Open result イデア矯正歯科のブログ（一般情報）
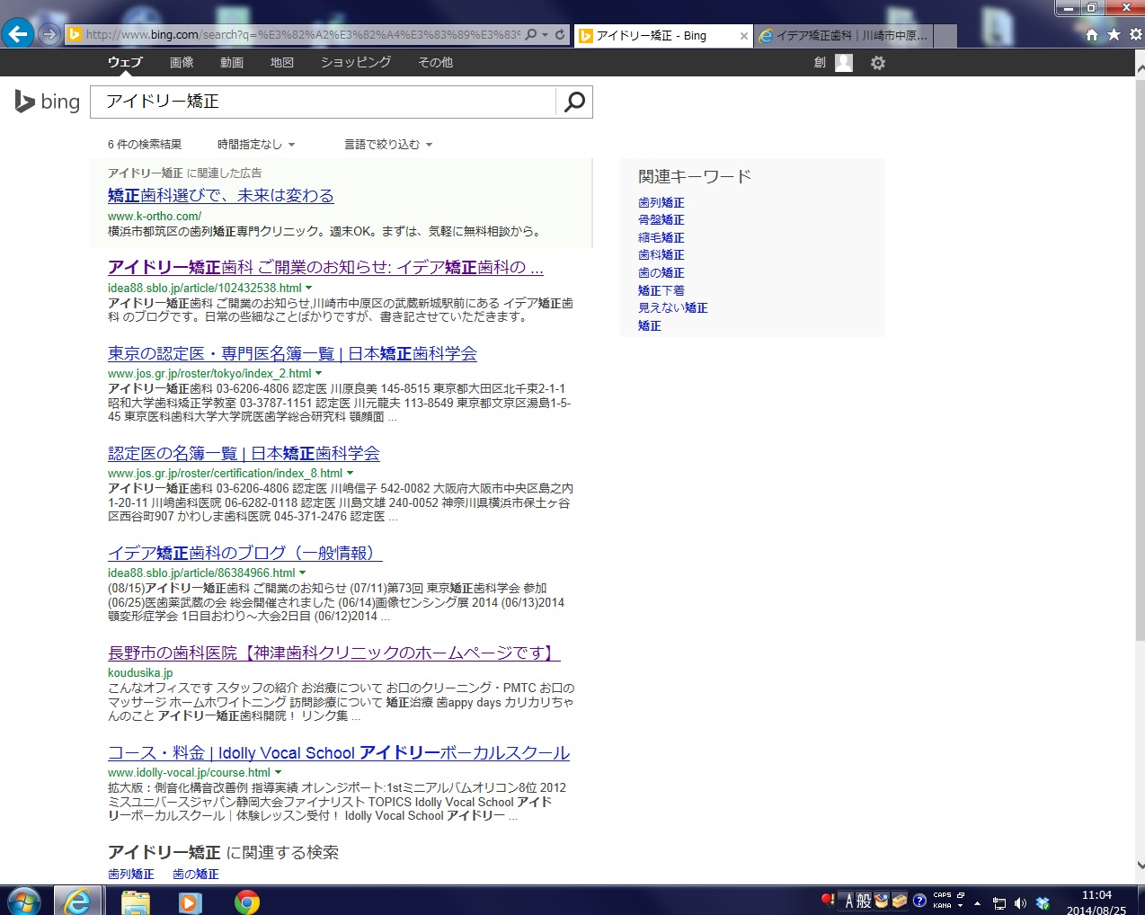 [x=245, y=554]
